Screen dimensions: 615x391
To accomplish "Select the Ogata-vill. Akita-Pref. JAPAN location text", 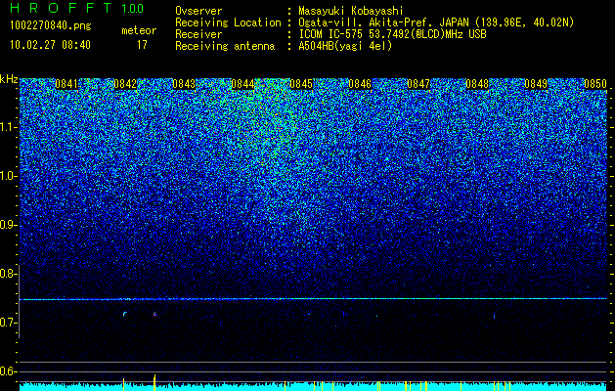I will click(x=436, y=22).
